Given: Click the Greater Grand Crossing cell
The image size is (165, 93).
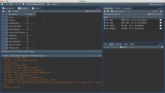Looking at the screenshot, I should (17, 33).
